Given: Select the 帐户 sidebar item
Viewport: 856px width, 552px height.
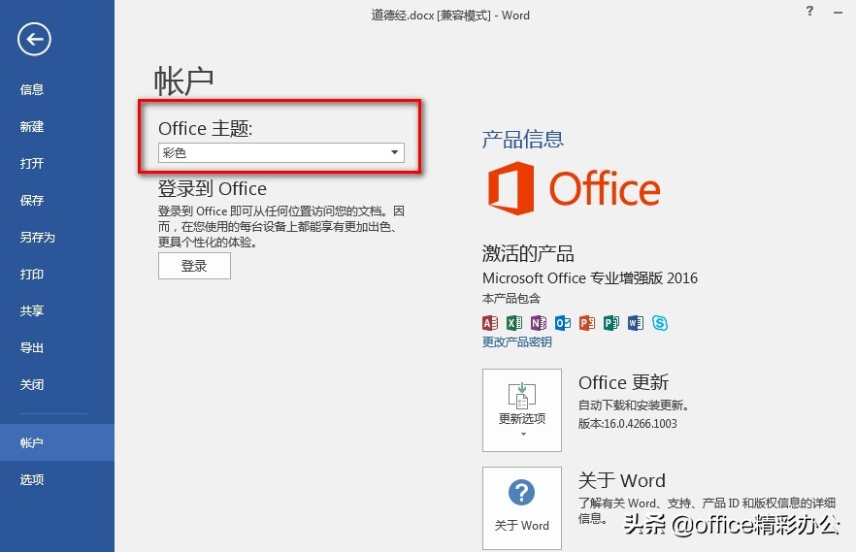Looking at the screenshot, I should (57, 442).
